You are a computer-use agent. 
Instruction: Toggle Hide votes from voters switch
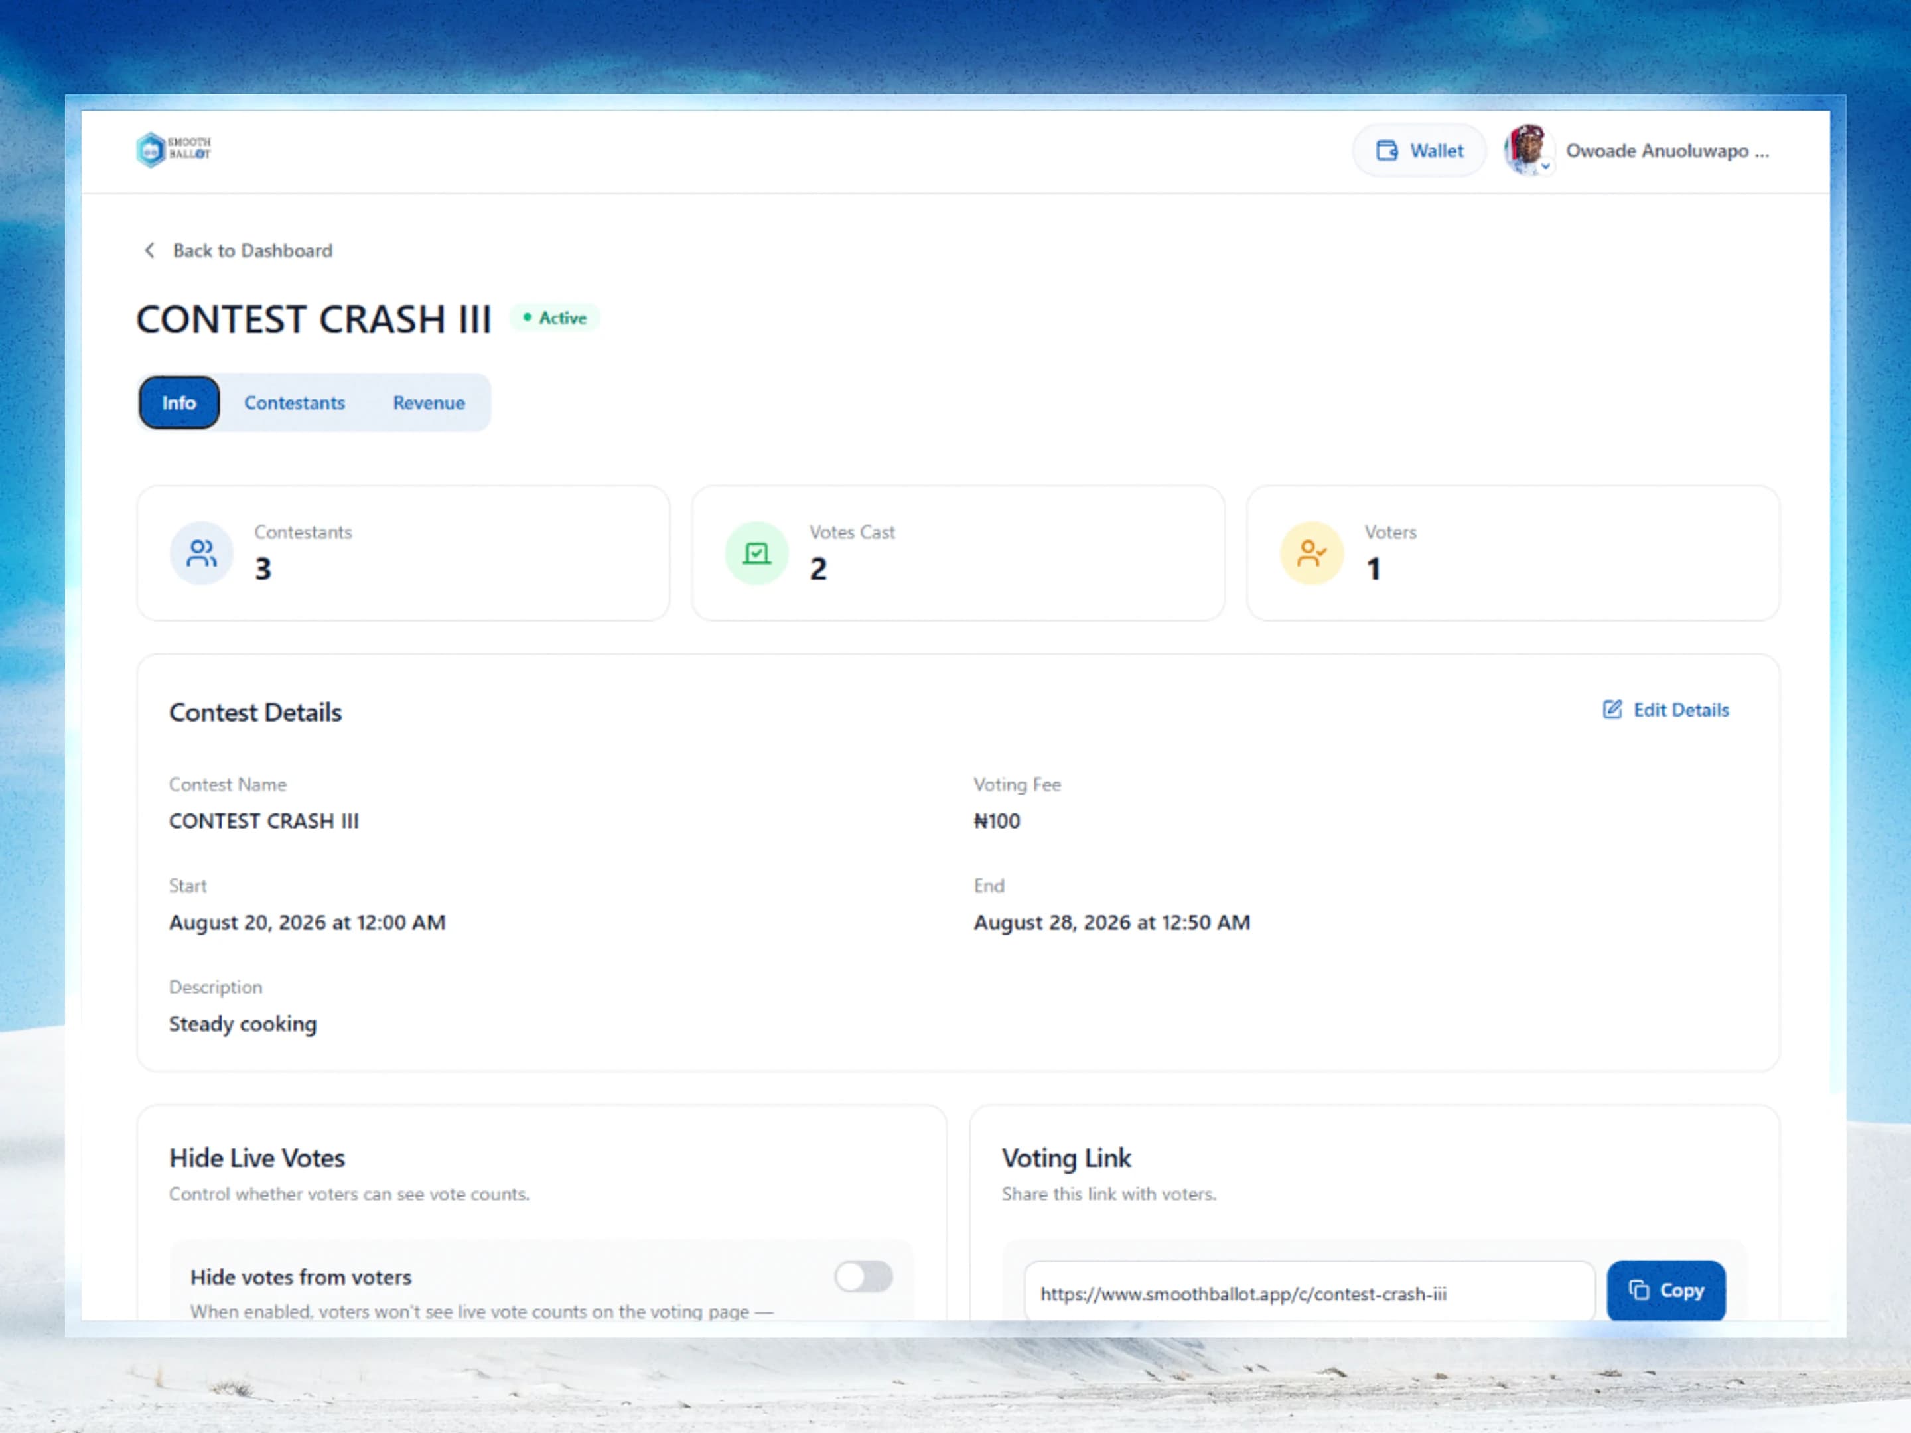[863, 1276]
